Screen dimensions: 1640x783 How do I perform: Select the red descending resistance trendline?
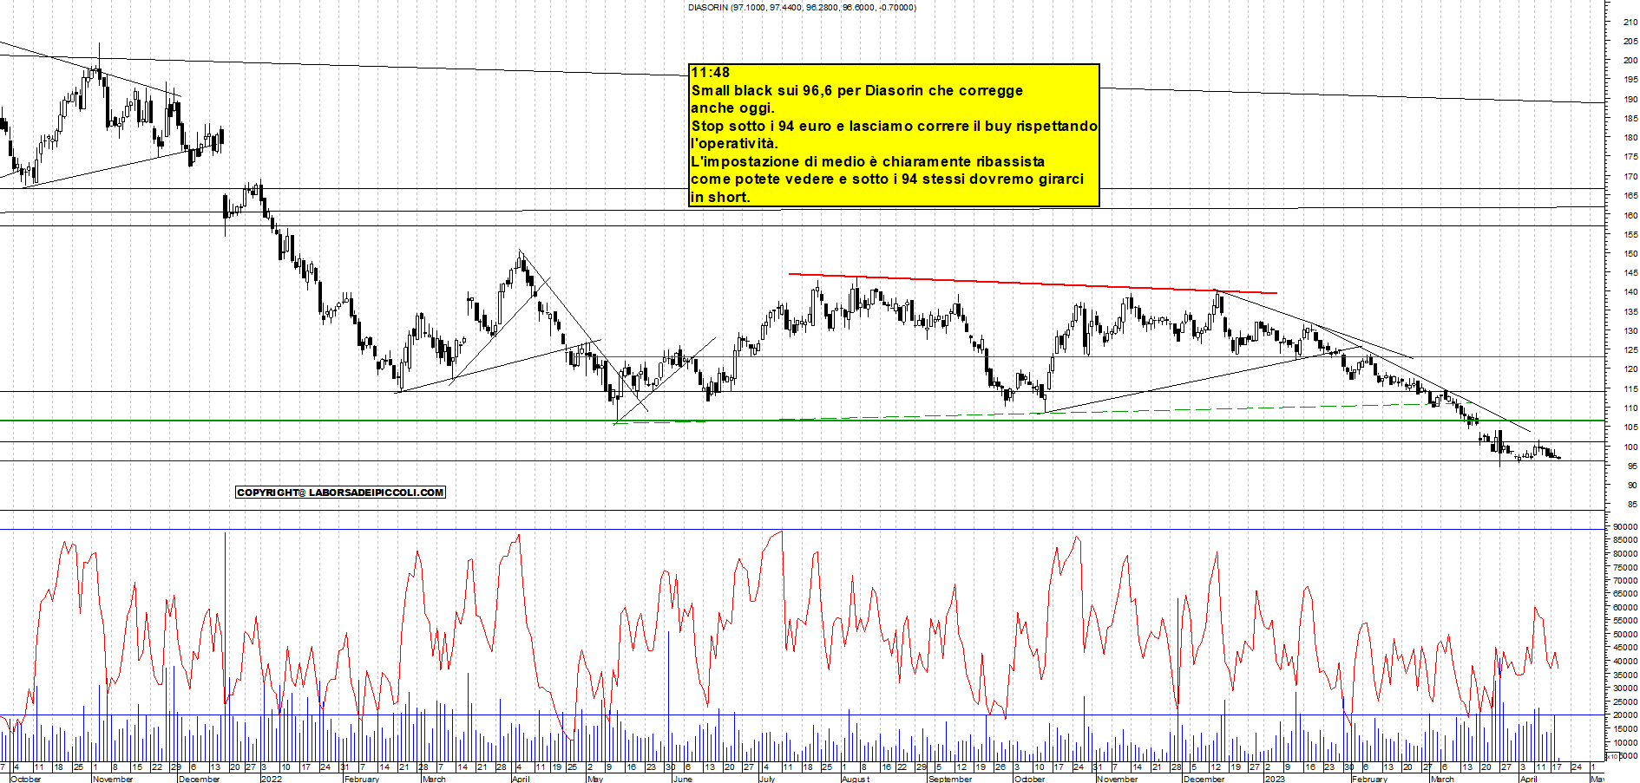tap(1033, 284)
